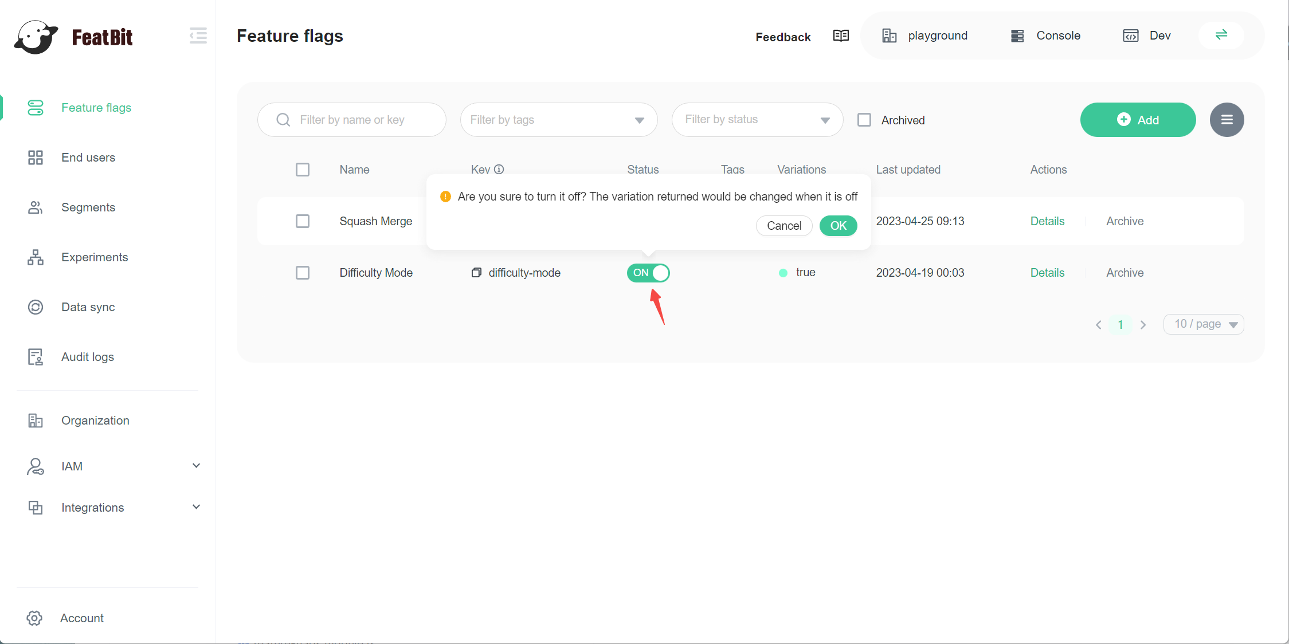The width and height of the screenshot is (1289, 644).
Task: Select the Squash Merge row checkbox
Action: [303, 221]
